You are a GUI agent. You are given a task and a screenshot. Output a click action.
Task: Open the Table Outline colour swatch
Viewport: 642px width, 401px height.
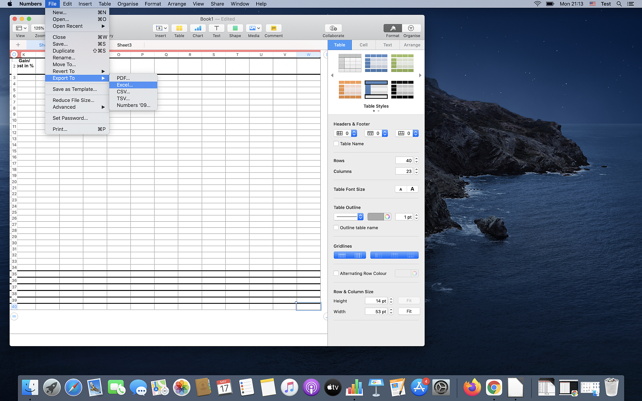click(376, 217)
